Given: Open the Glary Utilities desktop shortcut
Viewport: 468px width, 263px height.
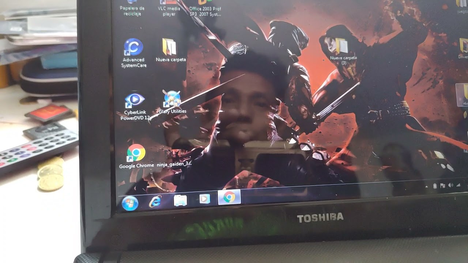Looking at the screenshot, I should 172,102.
